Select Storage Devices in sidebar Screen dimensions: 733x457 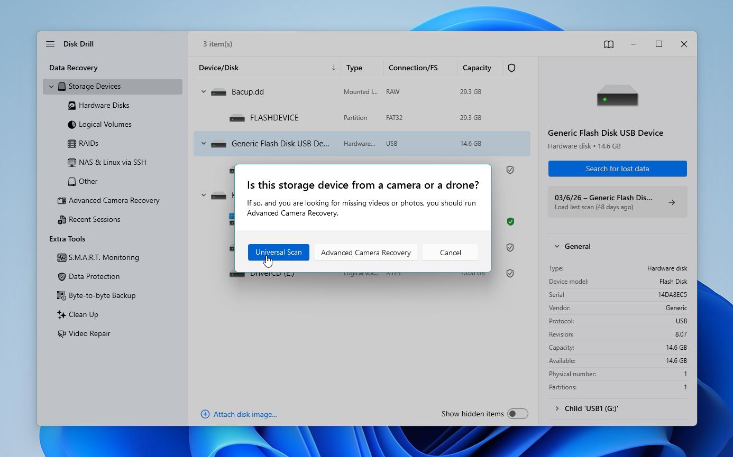click(113, 87)
